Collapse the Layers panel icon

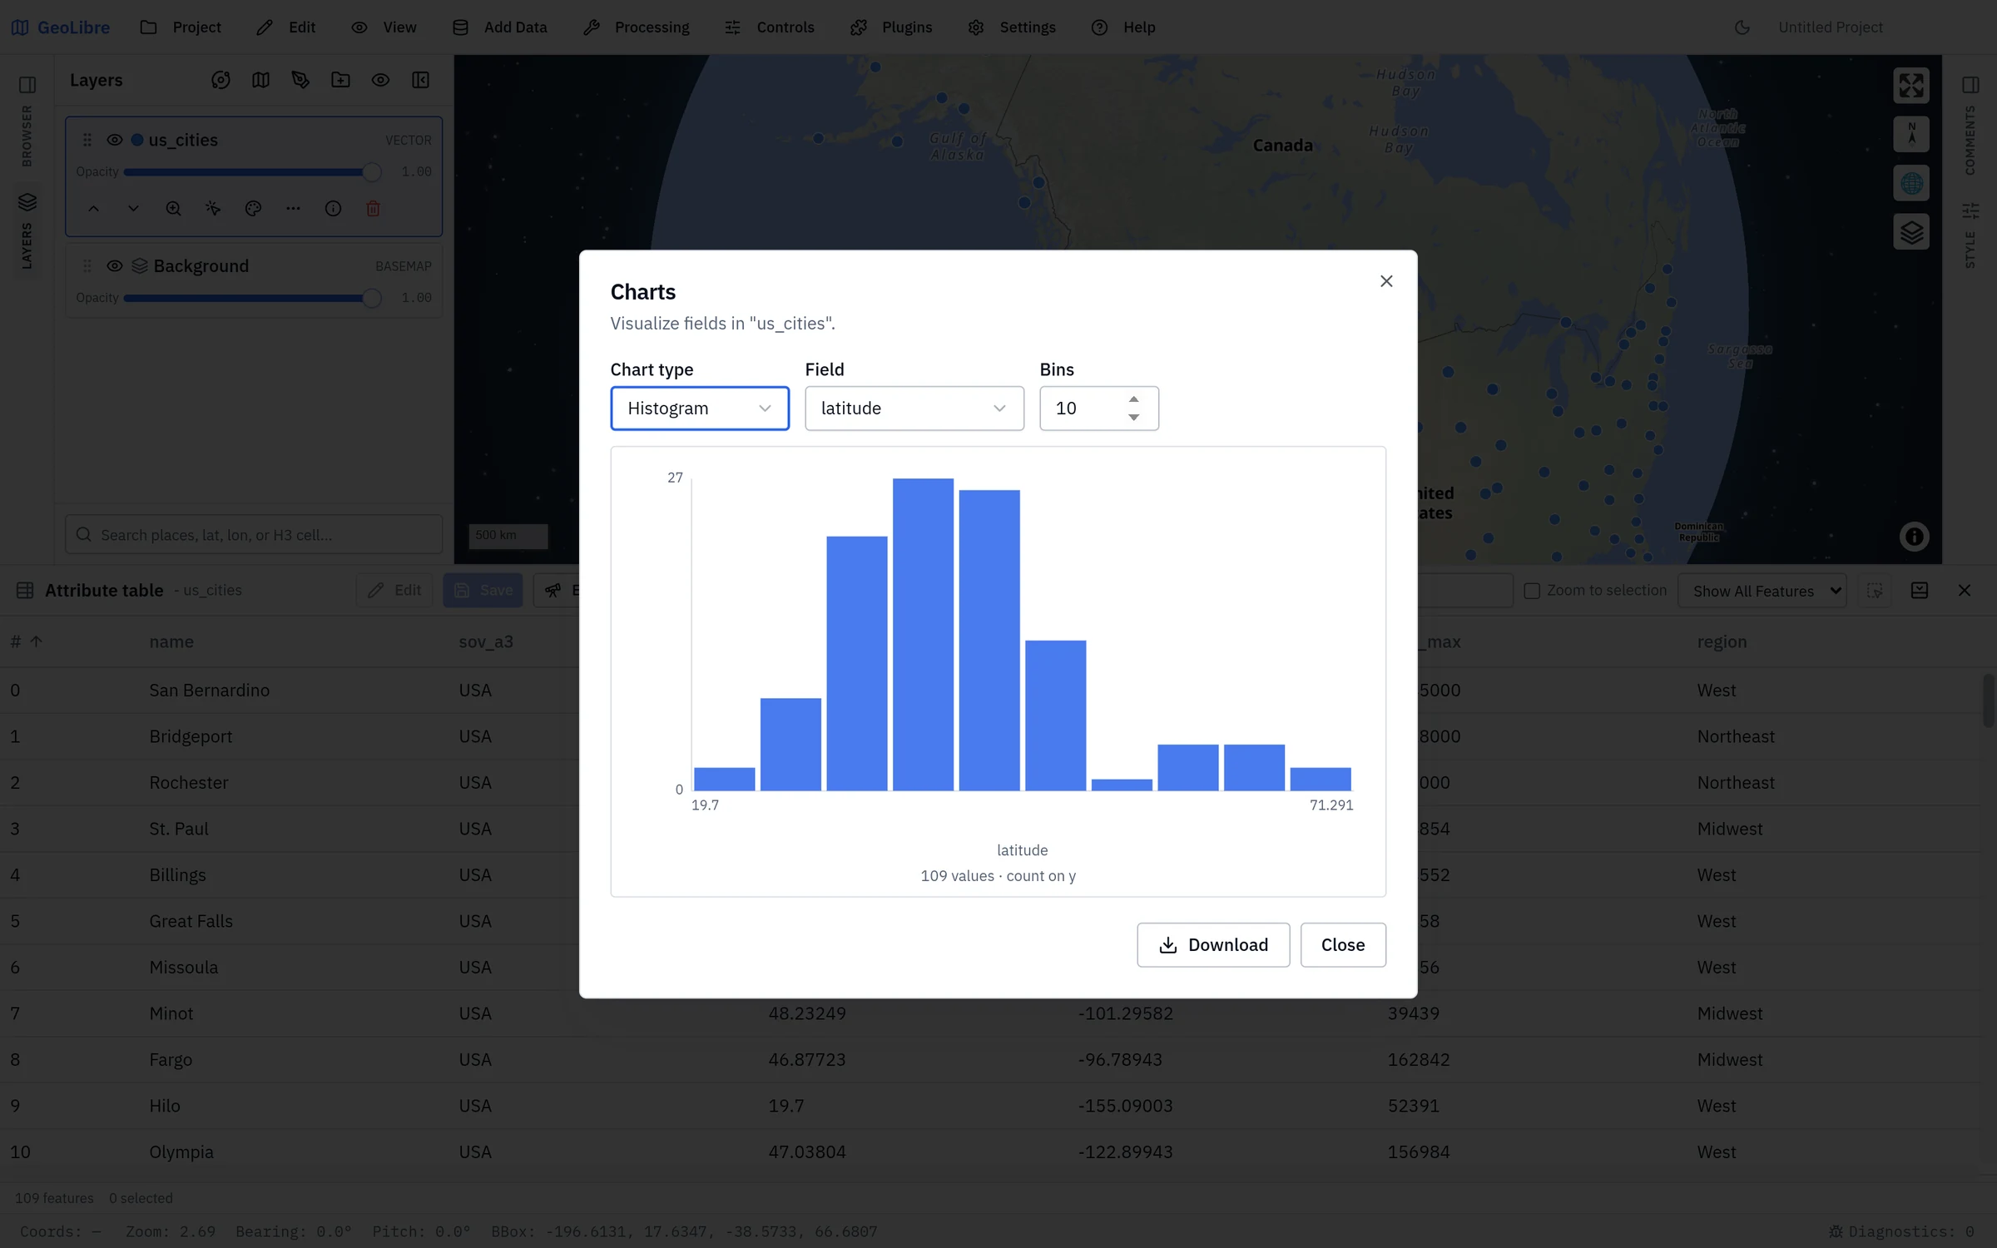pos(420,80)
